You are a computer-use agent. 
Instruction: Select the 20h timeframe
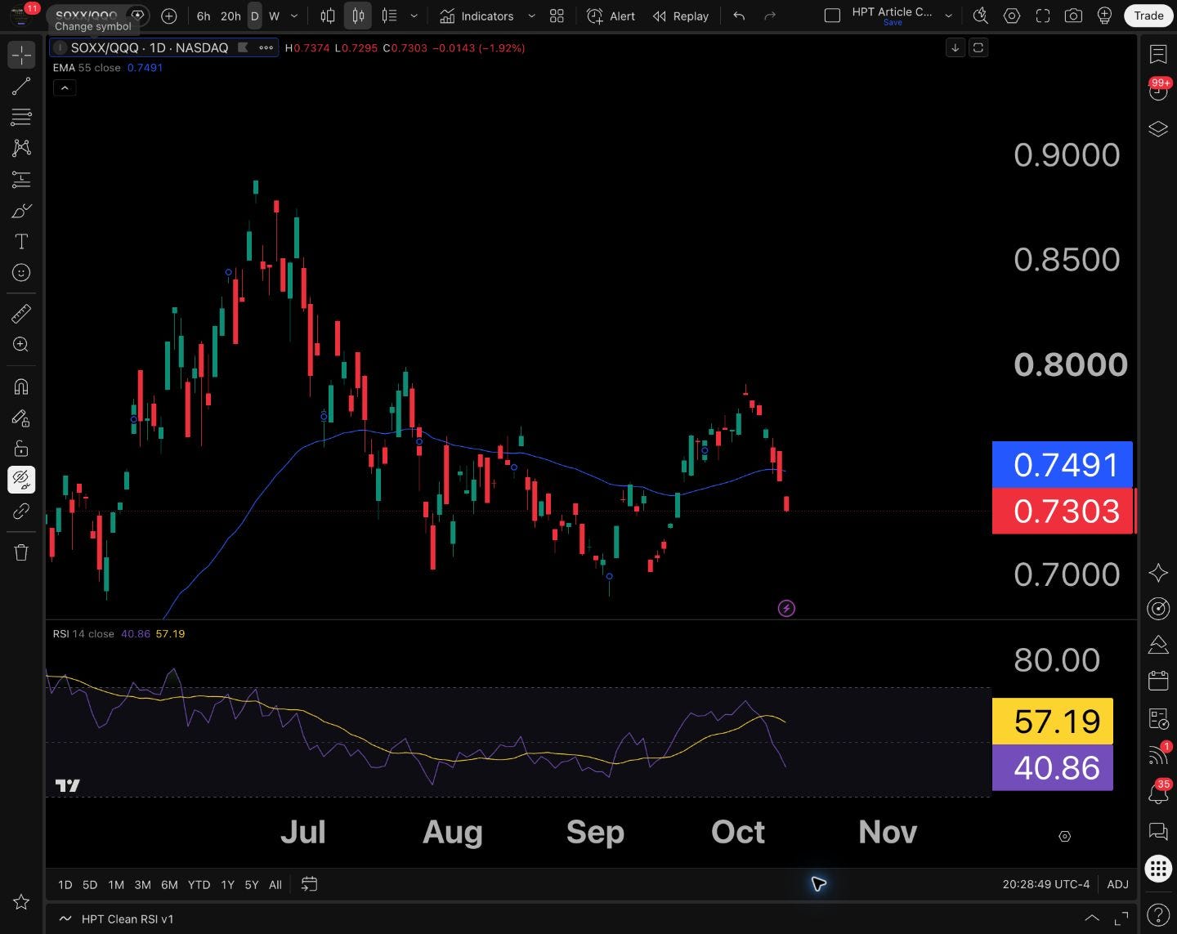point(230,16)
